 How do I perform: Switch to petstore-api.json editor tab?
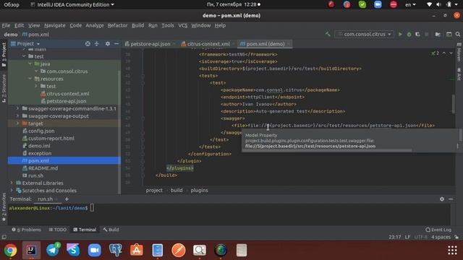click(150, 44)
